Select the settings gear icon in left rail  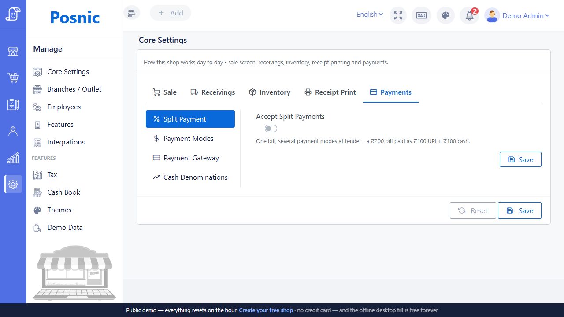[x=13, y=184]
